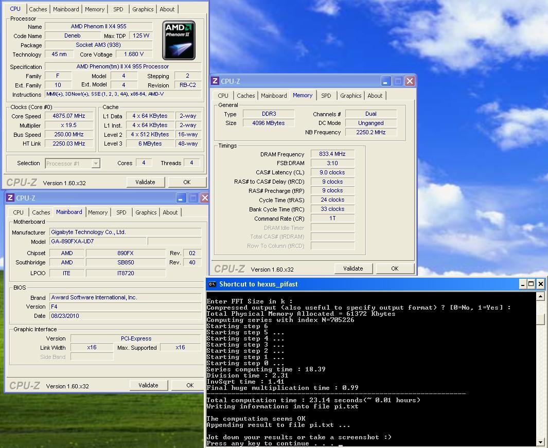Open the Processor #1 selection dropdown
The width and height of the screenshot is (548, 448).
tap(95, 163)
